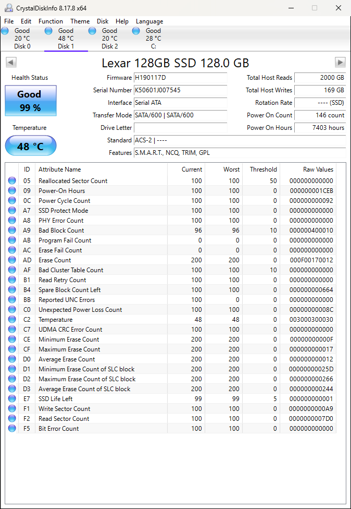Select the Disk 1 tab at 48 °C
The image size is (351, 509).
(x=66, y=39)
